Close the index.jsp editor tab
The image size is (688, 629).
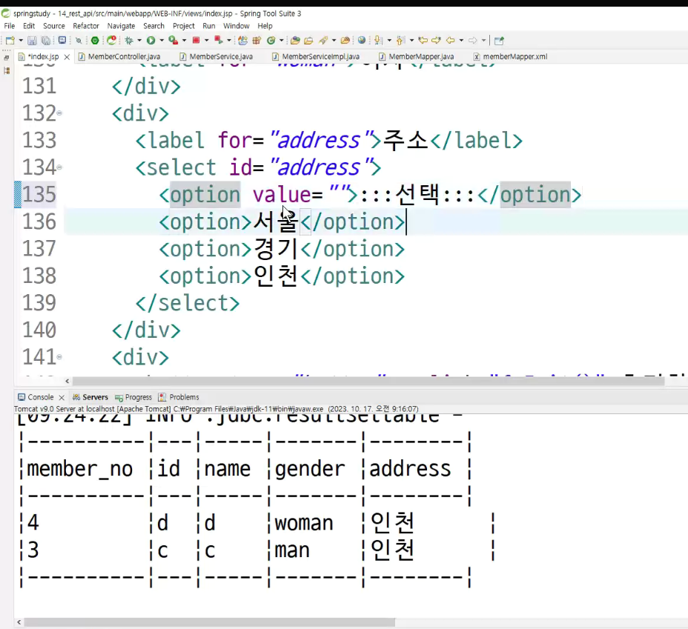[67, 57]
